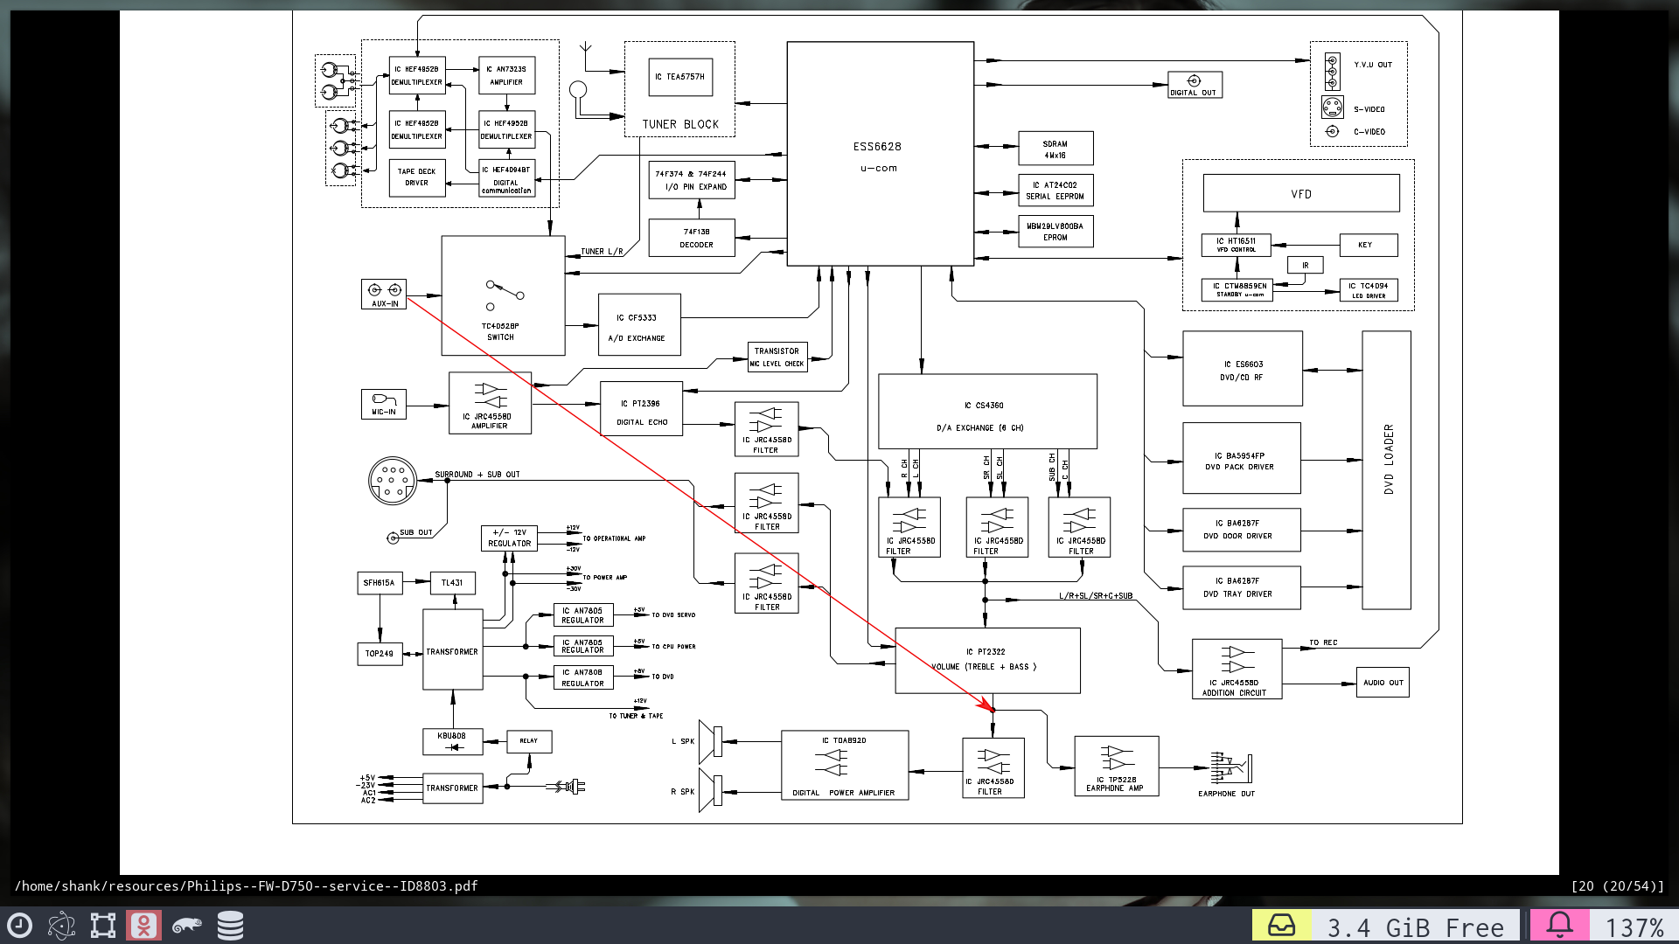
Task: Click the TRANSISTOR MIC LEVEL CHECK block
Action: (777, 357)
